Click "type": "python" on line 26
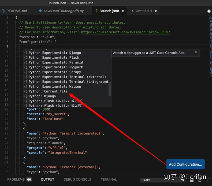The image size is (212, 186). click(x=43, y=138)
